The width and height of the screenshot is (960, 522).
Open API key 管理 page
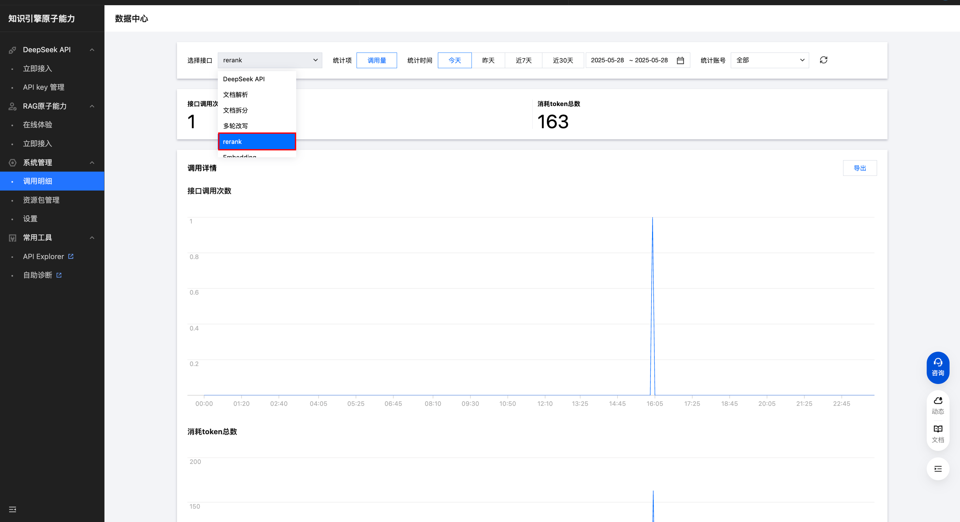44,87
